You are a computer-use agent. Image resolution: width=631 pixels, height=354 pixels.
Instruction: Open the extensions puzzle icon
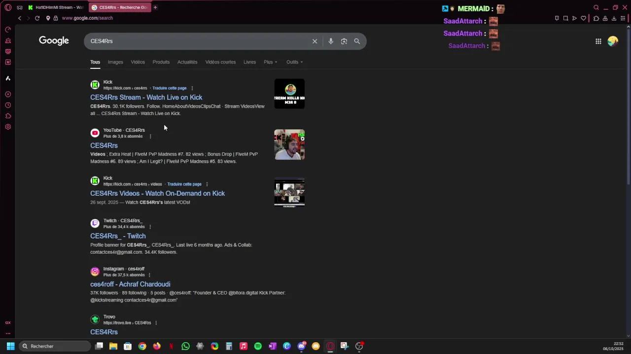[x=596, y=18]
